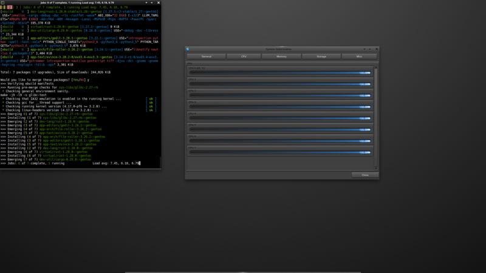Screen dimensions: 486x273
Task: Maximize the System Information window
Action: (370, 49)
